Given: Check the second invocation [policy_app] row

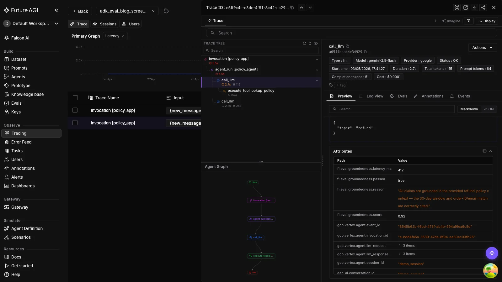Looking at the screenshot, I should [75, 123].
